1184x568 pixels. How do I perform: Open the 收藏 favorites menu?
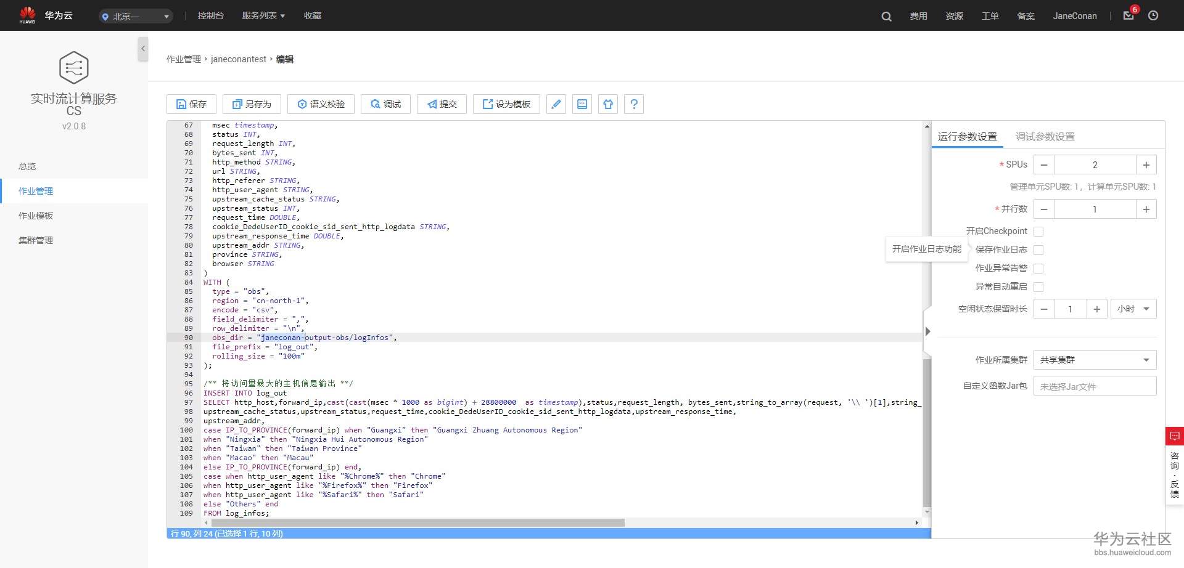(x=313, y=15)
